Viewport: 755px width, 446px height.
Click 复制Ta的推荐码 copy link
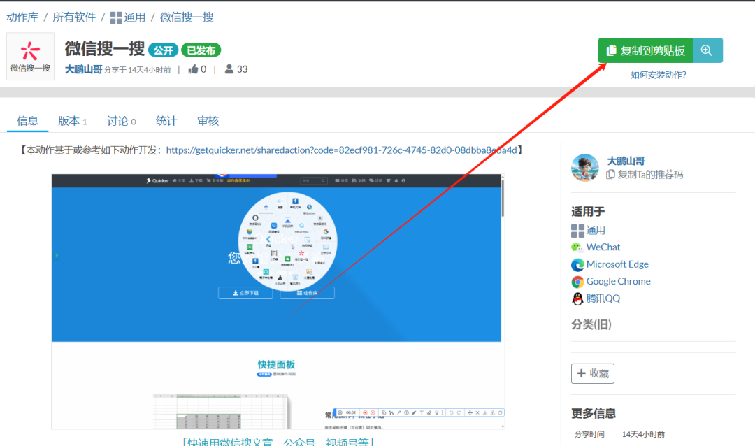point(650,174)
